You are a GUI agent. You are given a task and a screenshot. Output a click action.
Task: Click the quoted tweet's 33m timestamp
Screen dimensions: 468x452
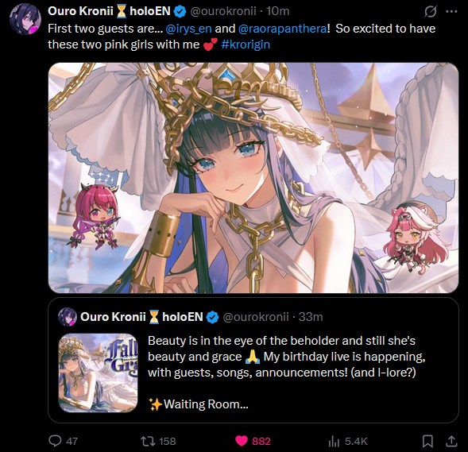(x=311, y=317)
